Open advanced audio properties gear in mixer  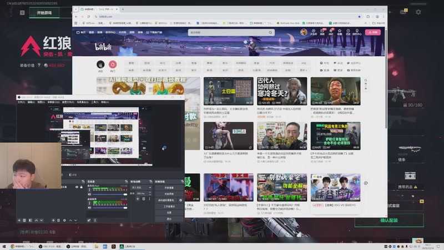[x=89, y=220]
